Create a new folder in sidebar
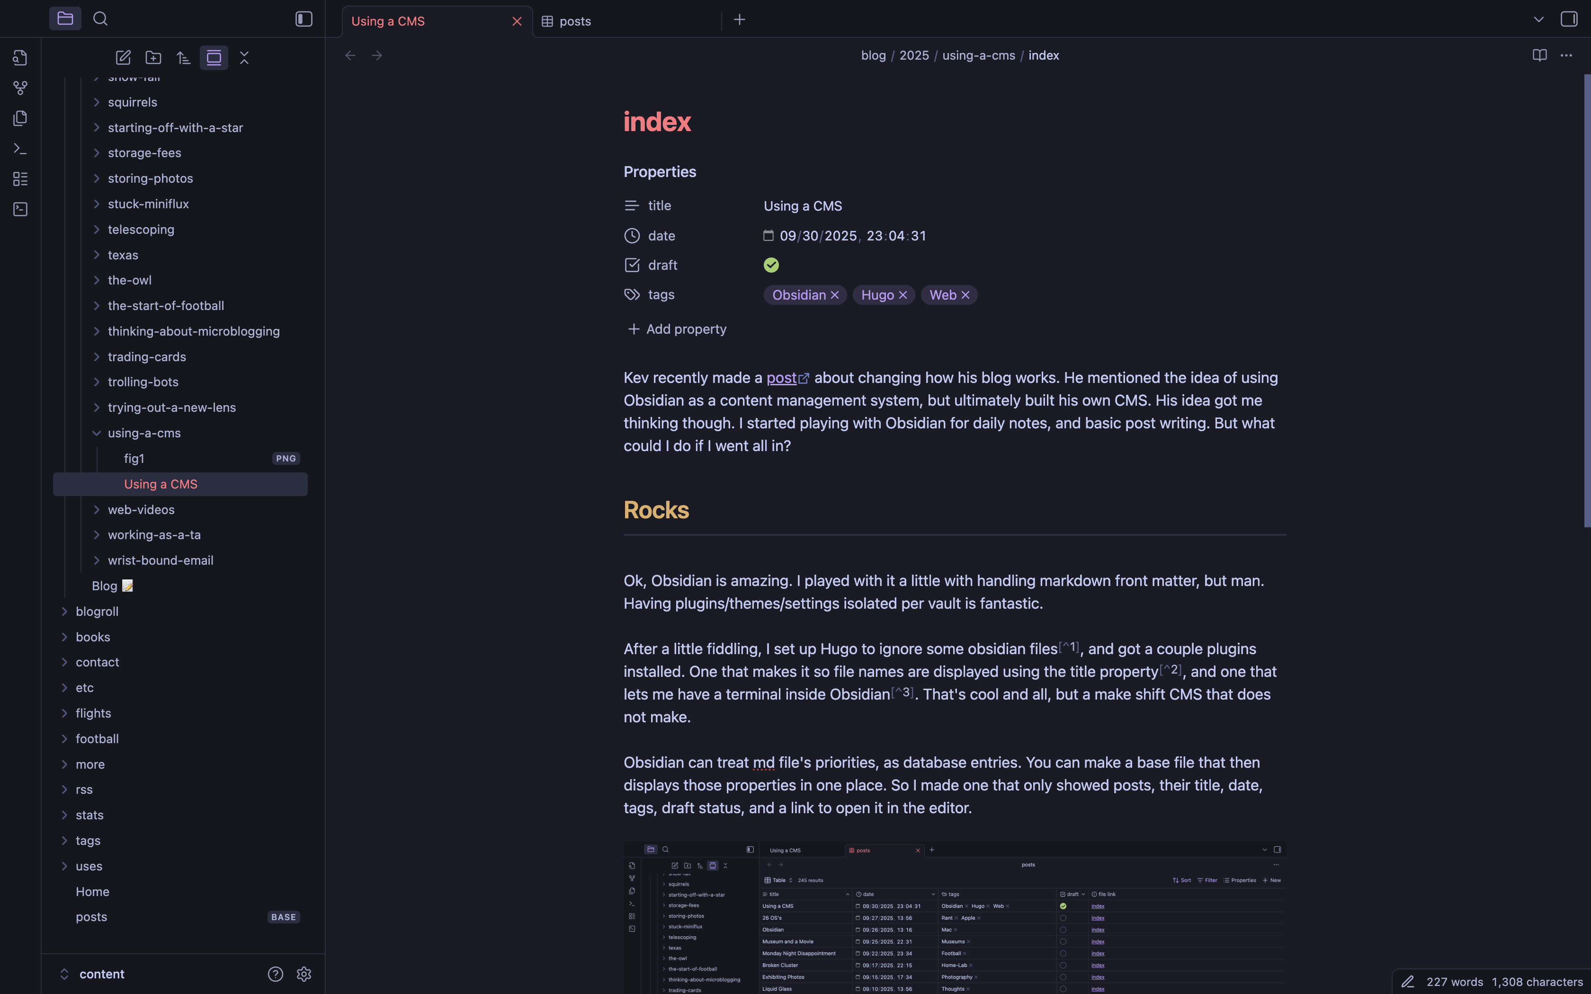The image size is (1591, 994). point(153,58)
